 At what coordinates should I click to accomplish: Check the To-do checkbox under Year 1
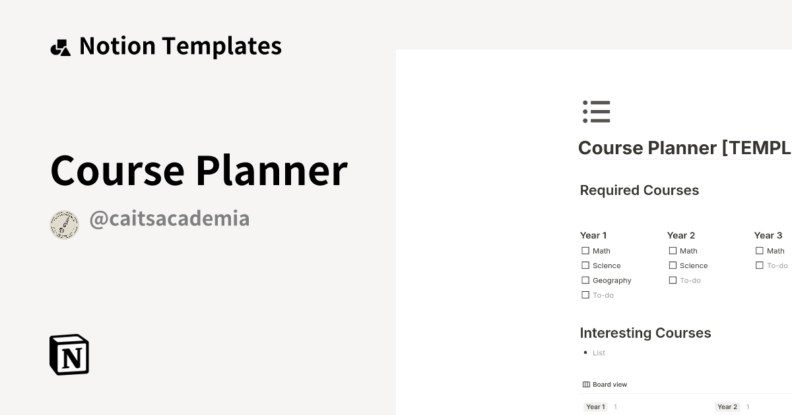(585, 295)
